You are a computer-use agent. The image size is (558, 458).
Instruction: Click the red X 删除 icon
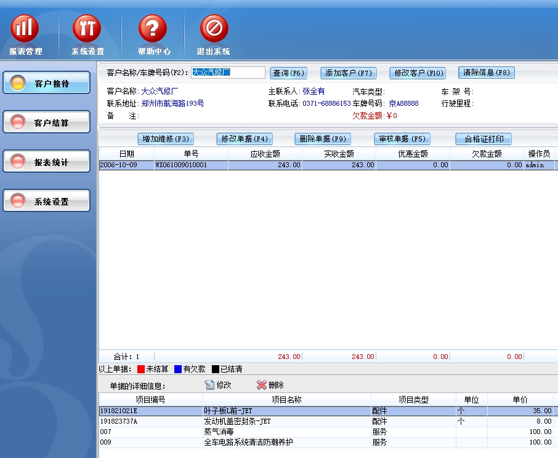(x=262, y=385)
